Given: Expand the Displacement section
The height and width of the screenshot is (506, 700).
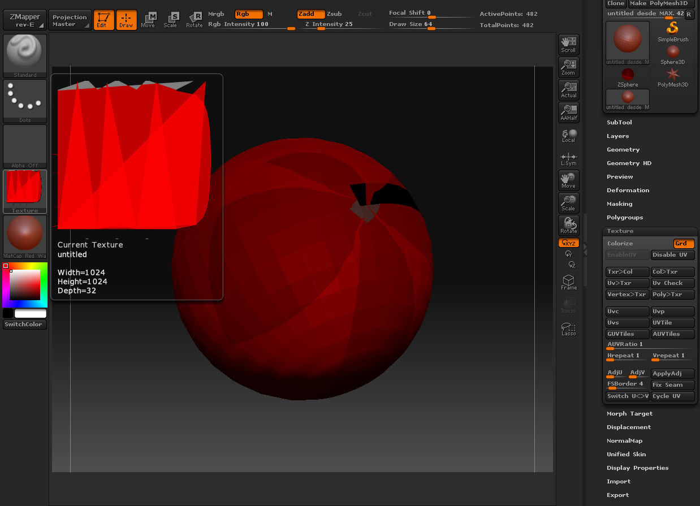Looking at the screenshot, I should click(629, 427).
